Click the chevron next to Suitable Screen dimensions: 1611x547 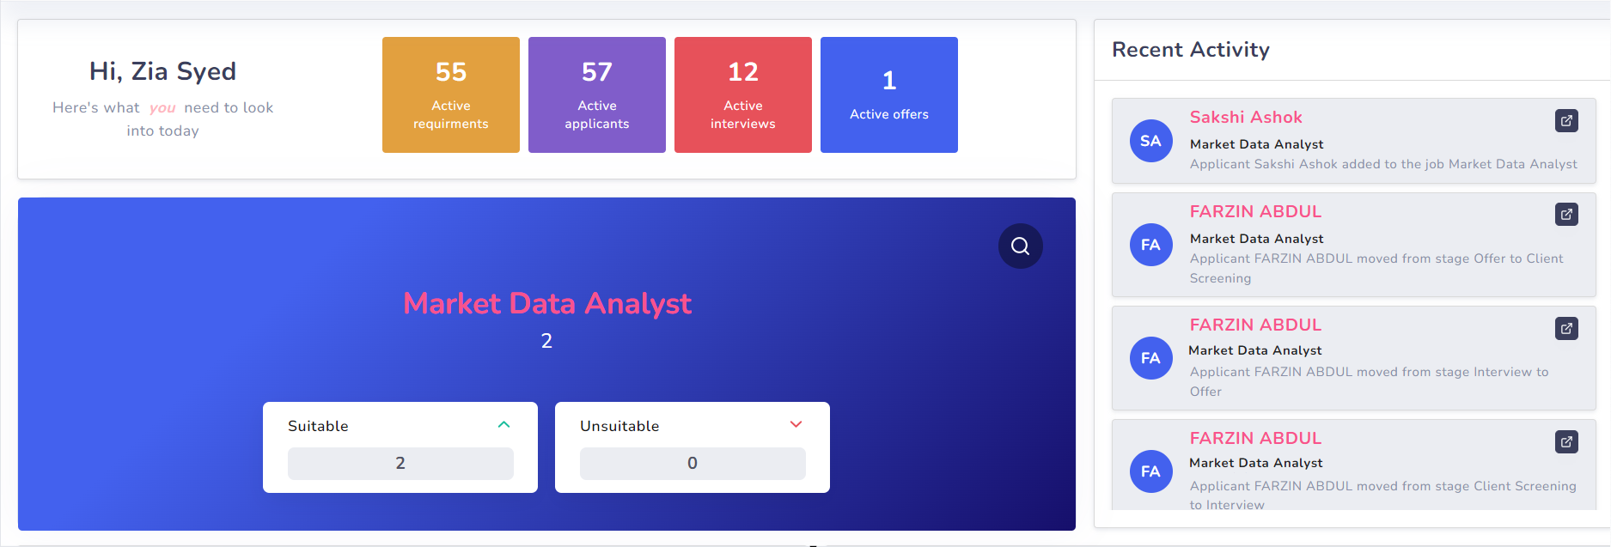[504, 424]
